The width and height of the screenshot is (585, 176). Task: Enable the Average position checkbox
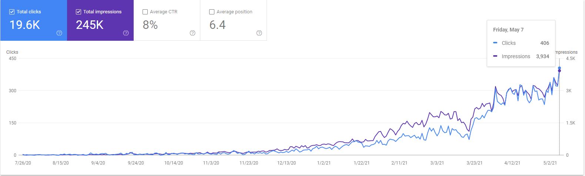[212, 12]
